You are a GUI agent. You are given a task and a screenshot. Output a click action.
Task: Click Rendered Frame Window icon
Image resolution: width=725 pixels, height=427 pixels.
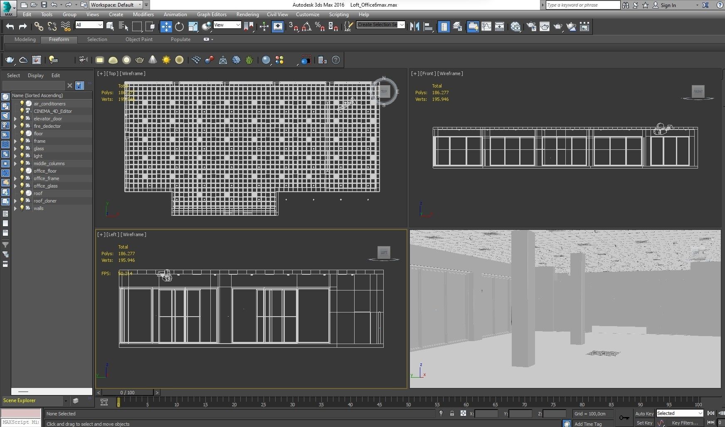(x=544, y=27)
